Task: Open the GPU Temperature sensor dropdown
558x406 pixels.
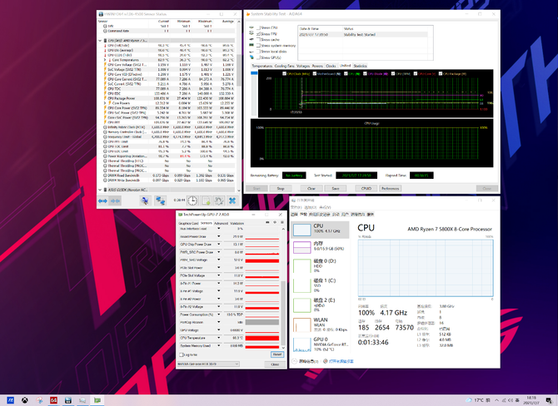Action: click(218, 338)
